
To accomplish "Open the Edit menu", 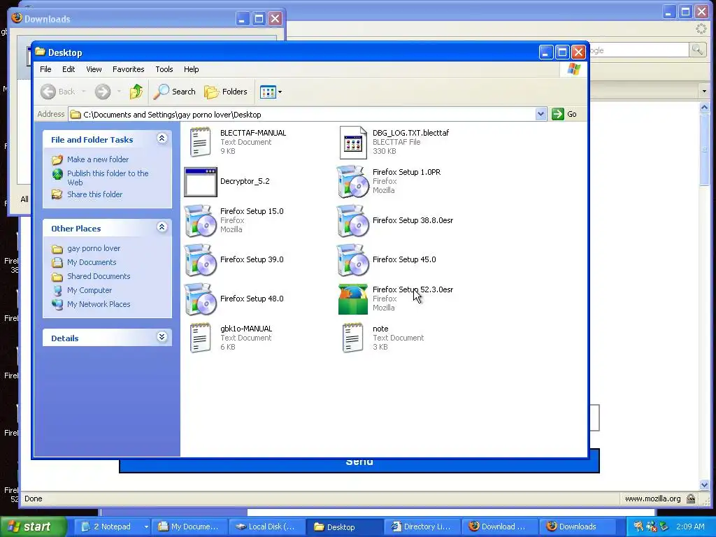I will coord(69,69).
